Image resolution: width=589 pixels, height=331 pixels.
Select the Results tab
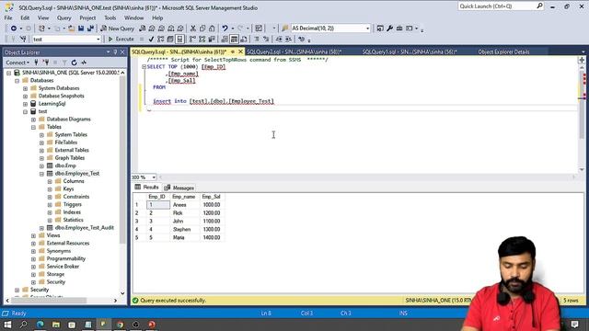[147, 188]
